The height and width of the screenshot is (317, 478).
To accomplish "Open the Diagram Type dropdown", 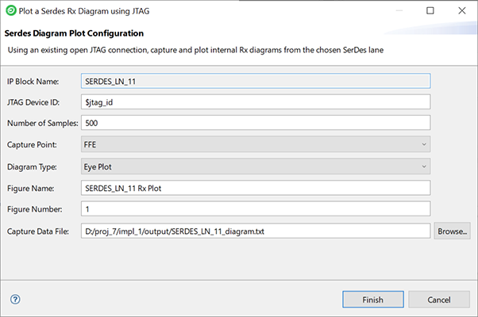I will click(x=256, y=166).
